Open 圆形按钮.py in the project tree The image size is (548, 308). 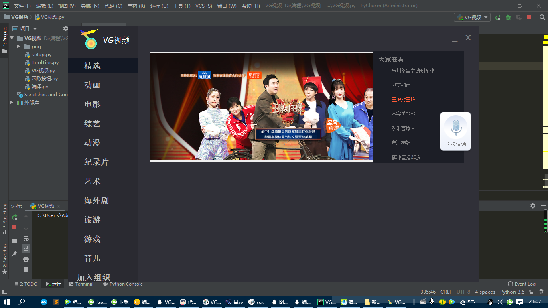tap(45, 79)
